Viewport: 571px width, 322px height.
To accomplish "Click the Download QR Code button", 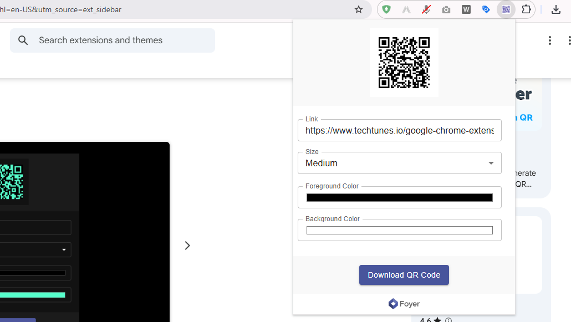I will click(404, 275).
